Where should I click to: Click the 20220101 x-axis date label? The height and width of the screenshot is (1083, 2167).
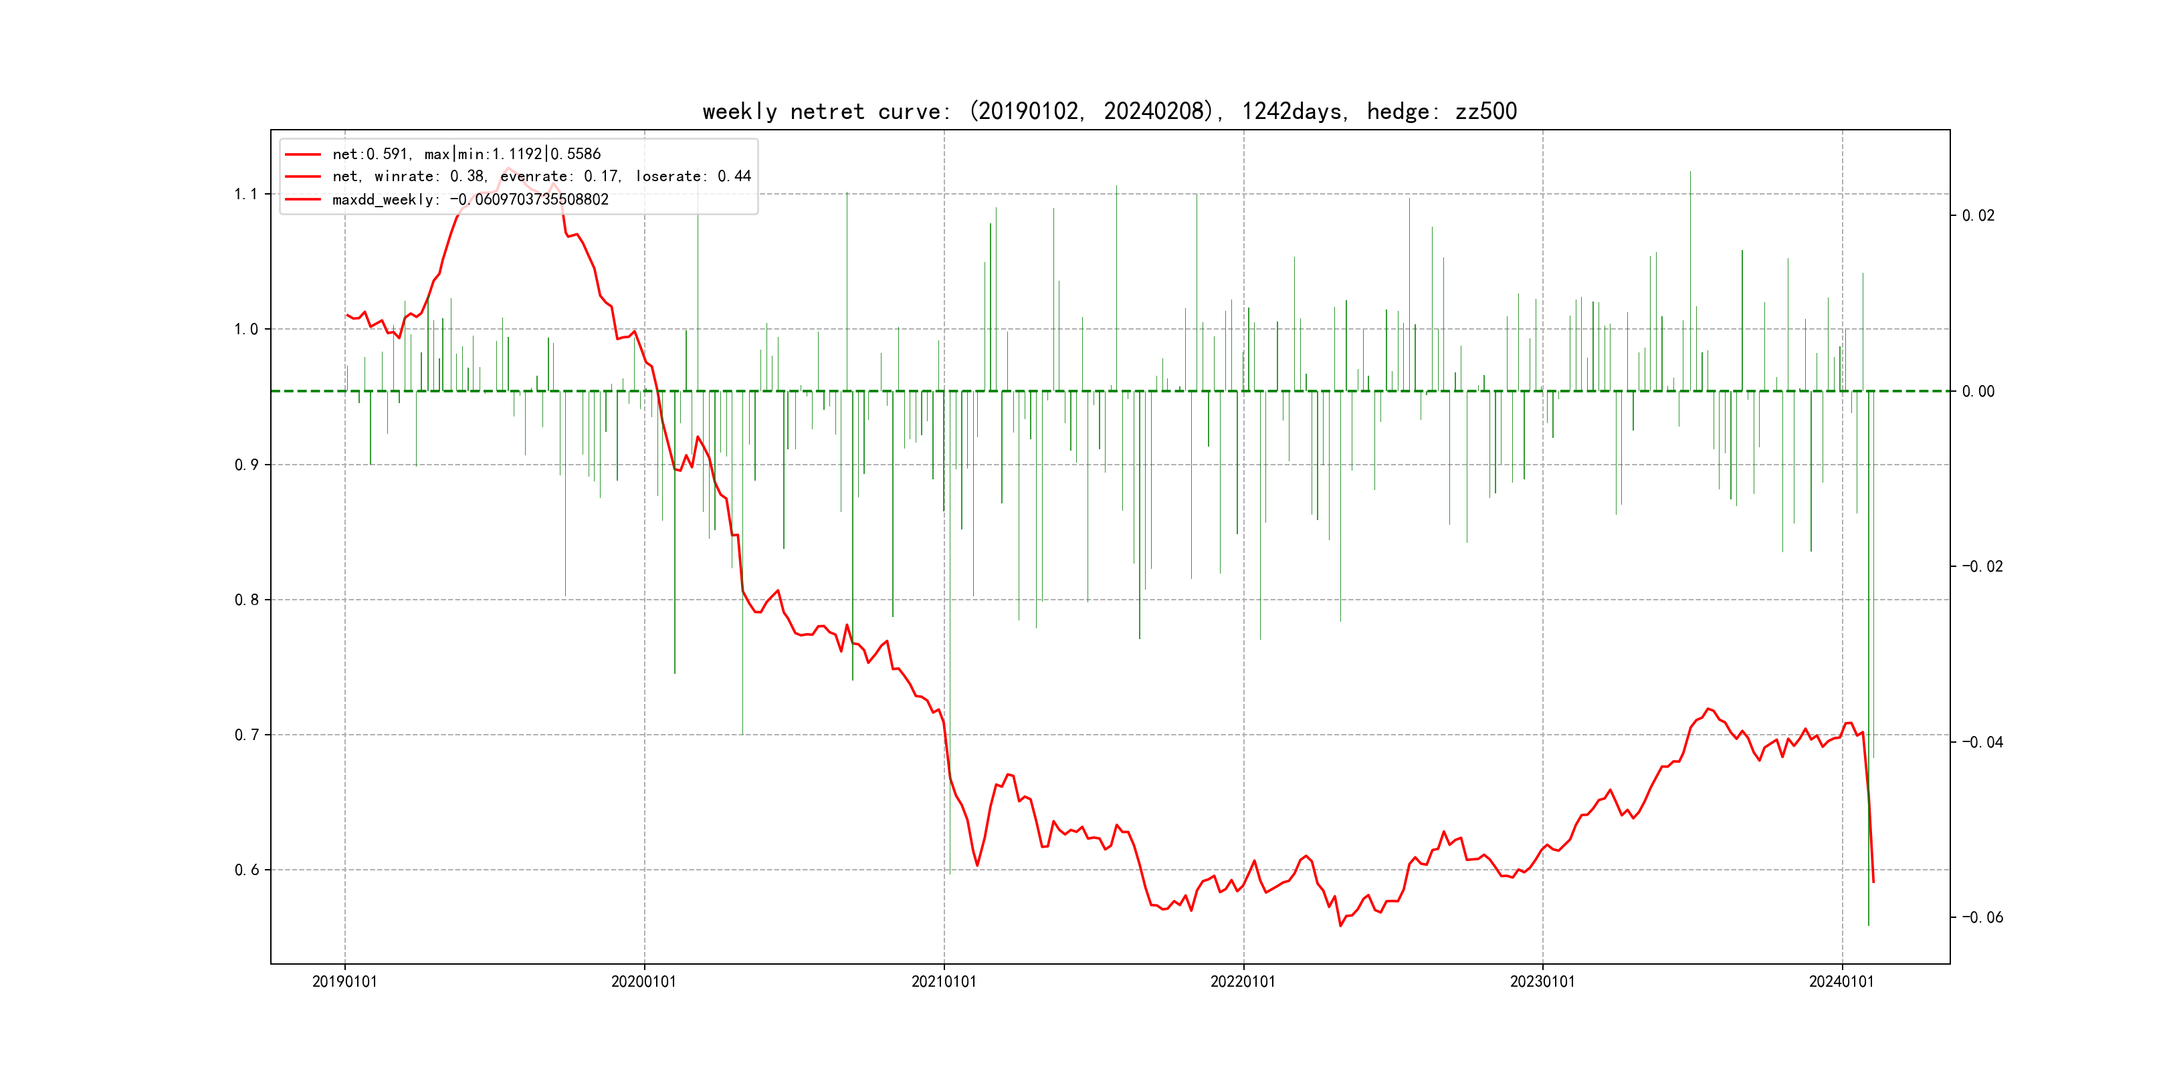tap(1243, 981)
